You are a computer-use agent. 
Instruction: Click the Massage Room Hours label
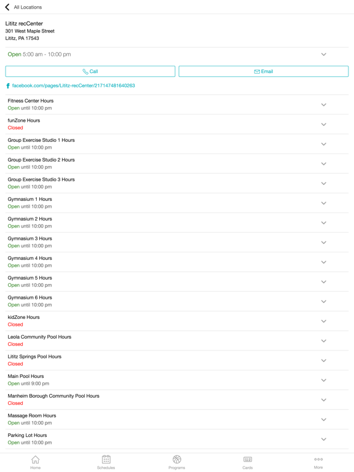(32, 415)
